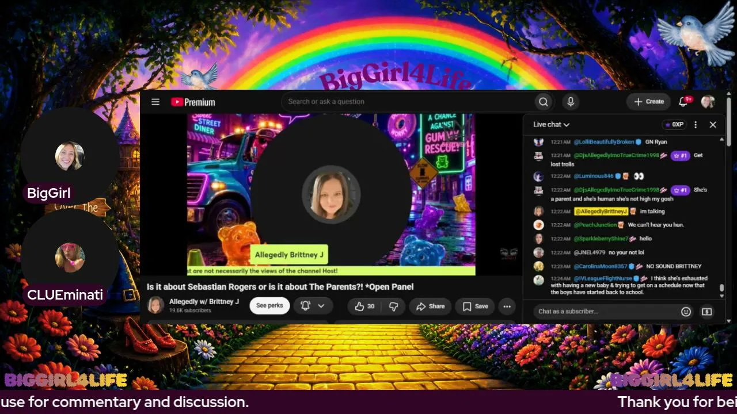
Task: Click username @IVLeagueFlightNurse in chat
Action: tap(603, 278)
